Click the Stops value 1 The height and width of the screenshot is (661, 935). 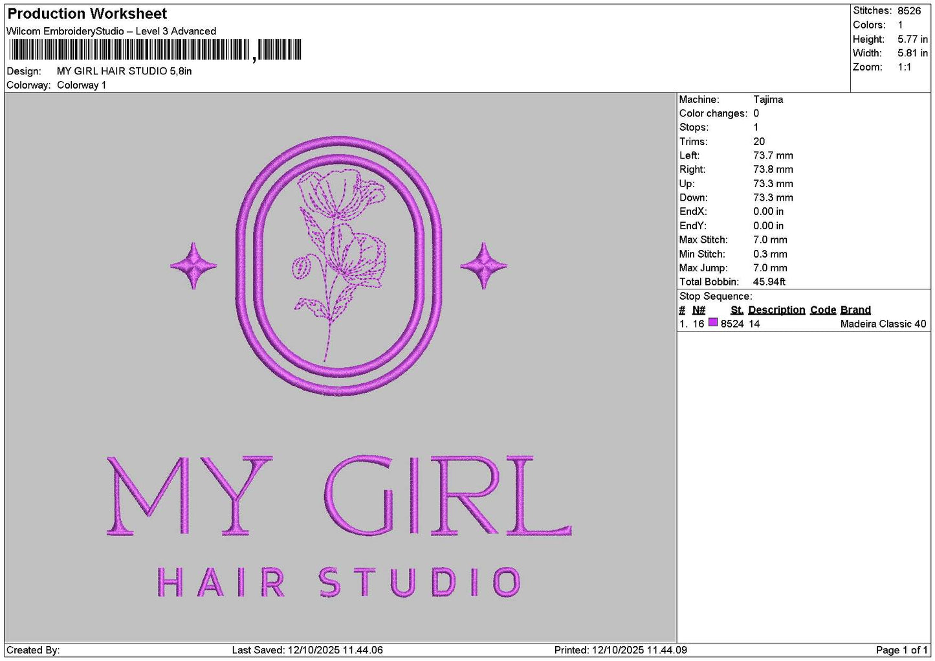pyautogui.click(x=756, y=128)
